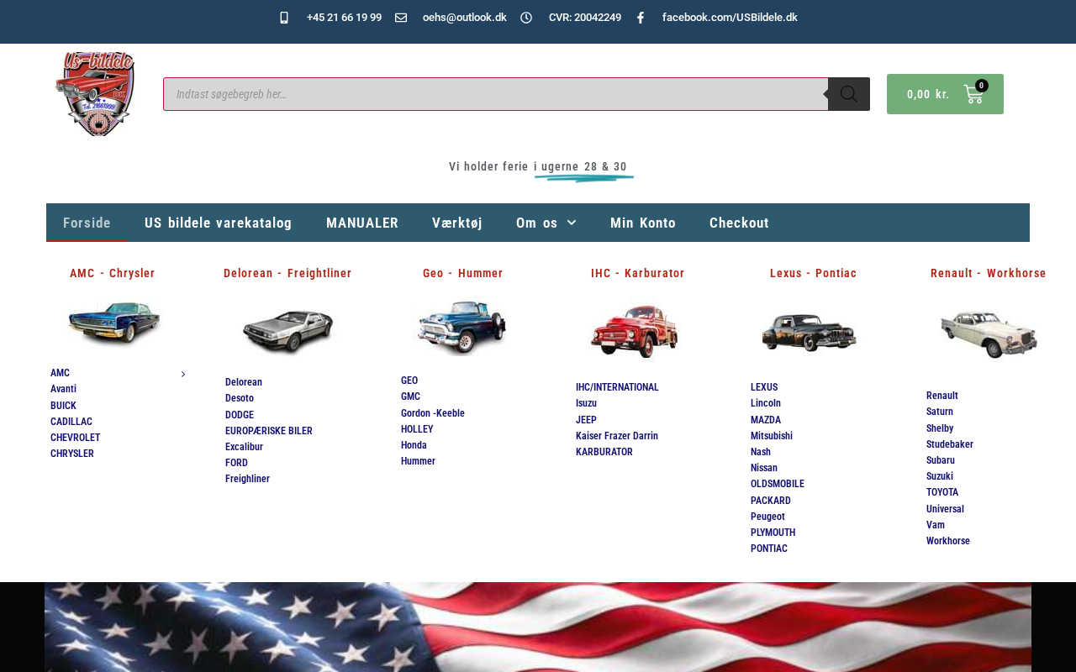
Task: Click the envelope email icon
Action: pyautogui.click(x=401, y=18)
